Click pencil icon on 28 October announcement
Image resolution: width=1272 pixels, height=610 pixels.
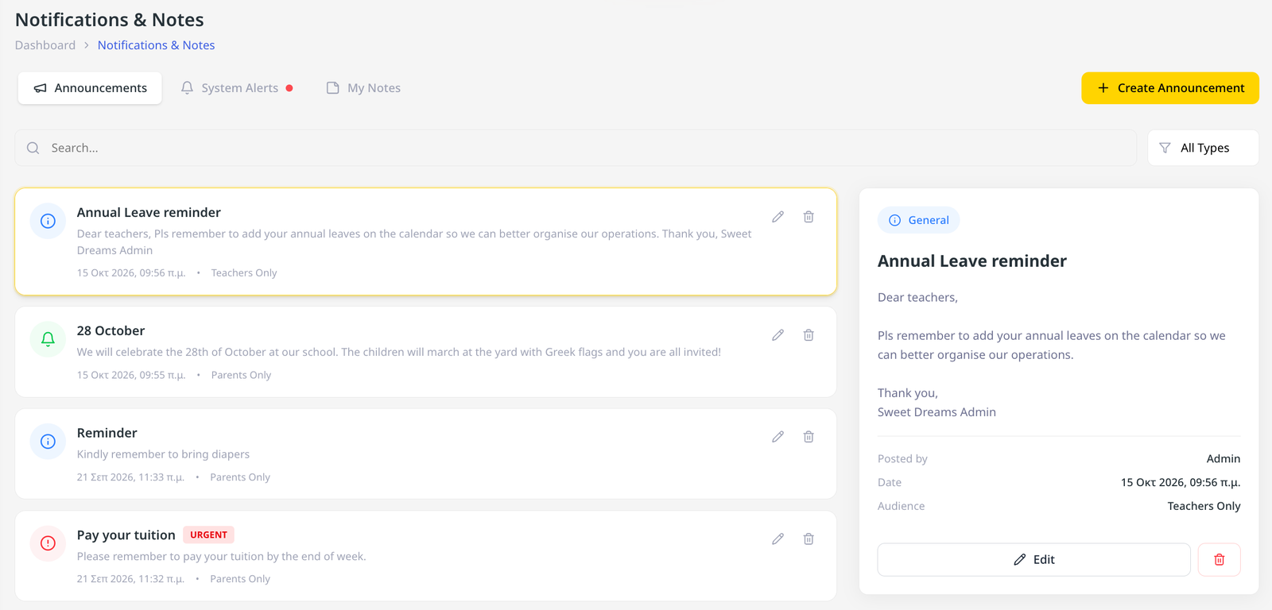point(778,335)
